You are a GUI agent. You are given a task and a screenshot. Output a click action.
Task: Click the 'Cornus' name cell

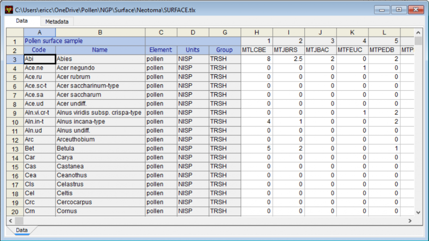coord(100,211)
